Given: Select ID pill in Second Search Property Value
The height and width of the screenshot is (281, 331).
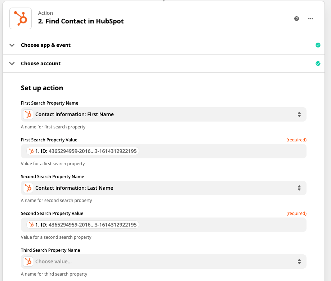Looking at the screenshot, I should tap(83, 225).
